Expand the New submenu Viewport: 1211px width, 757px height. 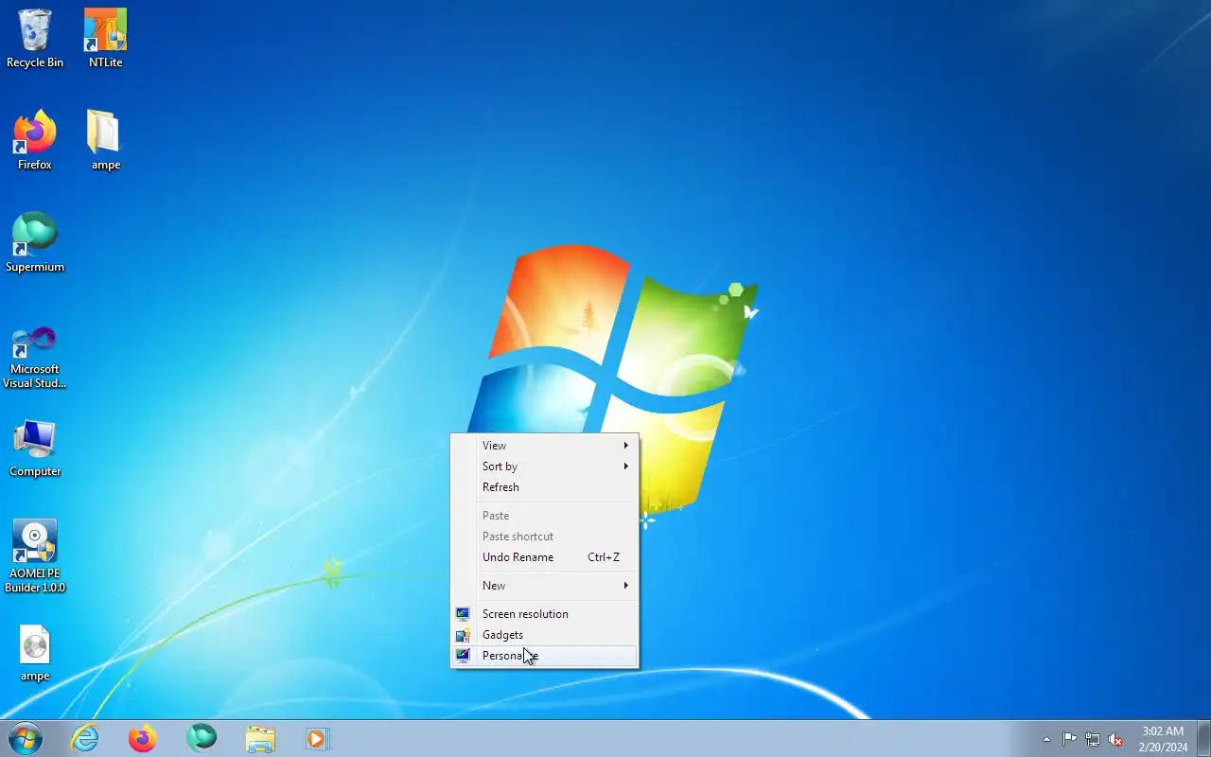544,586
